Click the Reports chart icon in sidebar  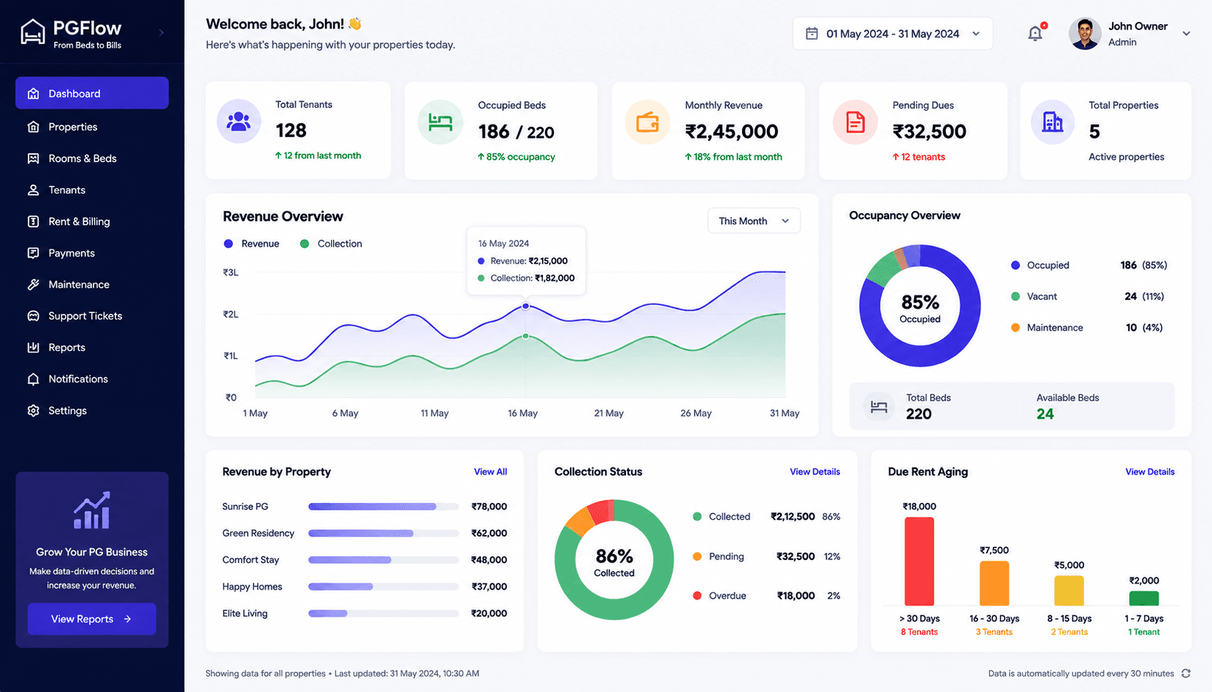[x=34, y=347]
